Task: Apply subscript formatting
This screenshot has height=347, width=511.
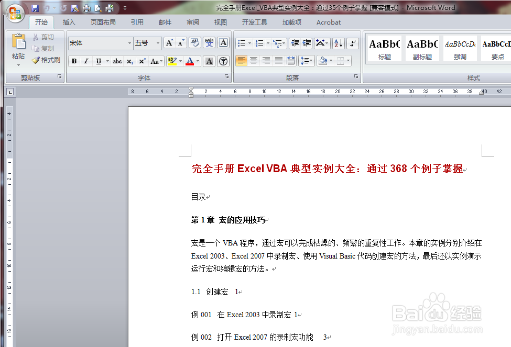Action: coord(130,61)
